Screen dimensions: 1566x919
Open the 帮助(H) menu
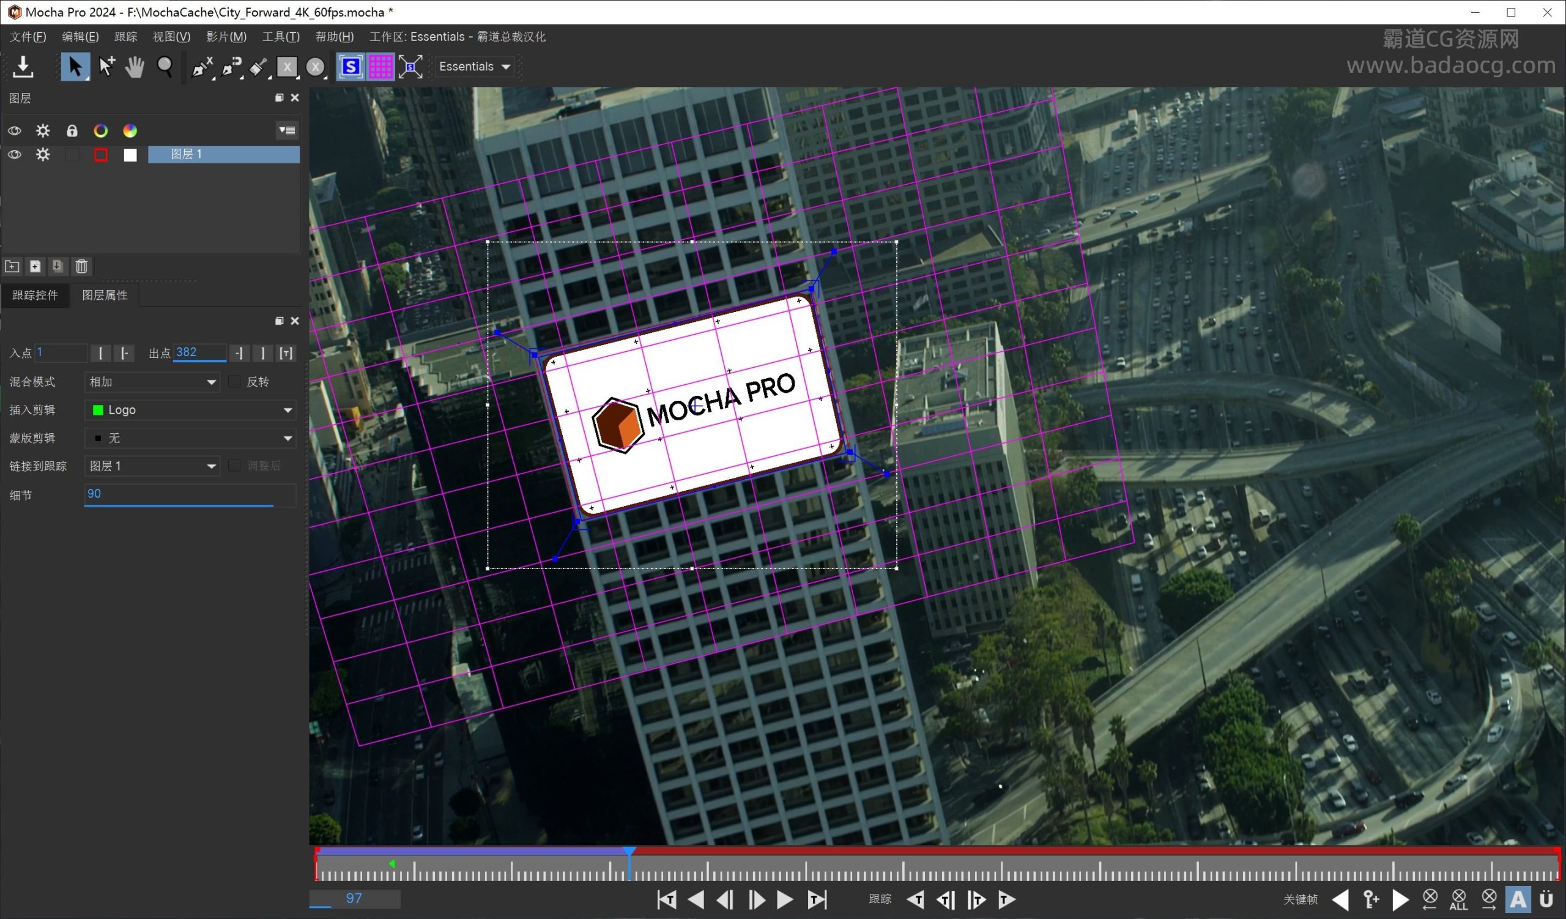point(335,37)
